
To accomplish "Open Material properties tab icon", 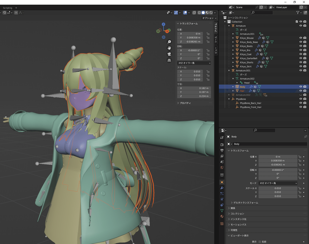I will 222,216.
